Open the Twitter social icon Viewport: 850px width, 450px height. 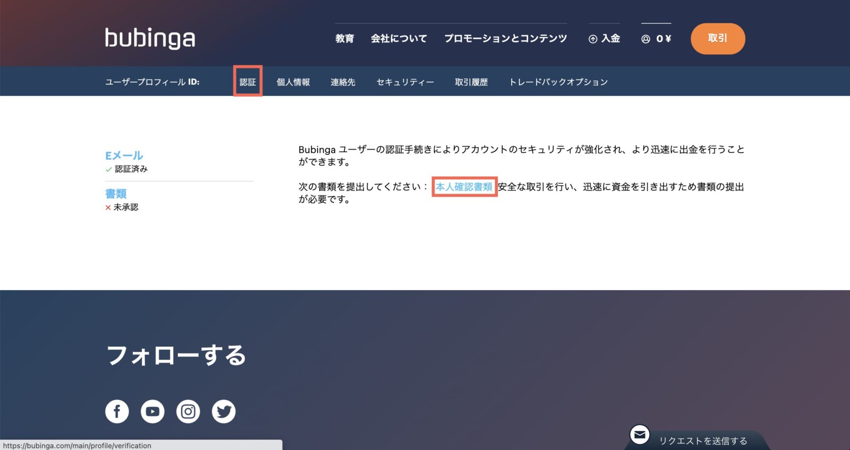click(224, 411)
